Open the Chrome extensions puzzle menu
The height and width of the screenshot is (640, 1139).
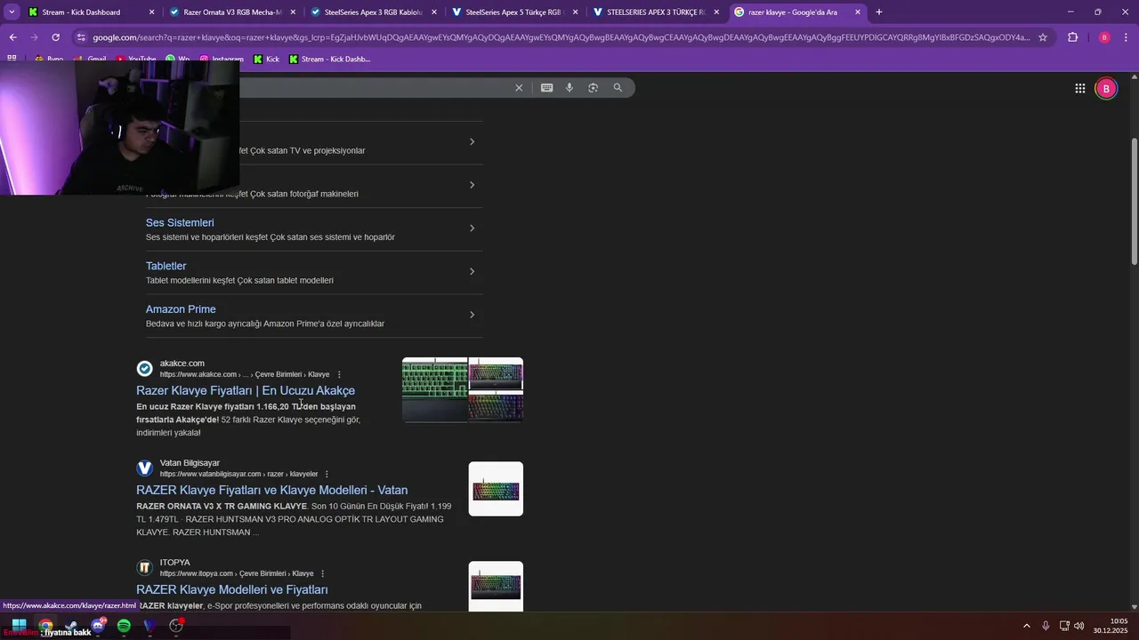pos(1072,37)
